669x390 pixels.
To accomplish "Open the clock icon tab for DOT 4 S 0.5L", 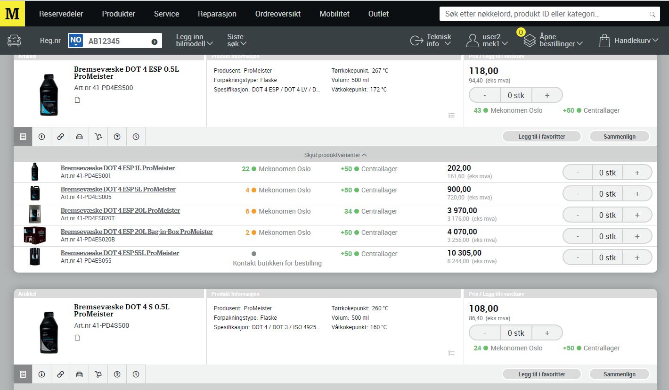I will click(x=136, y=374).
